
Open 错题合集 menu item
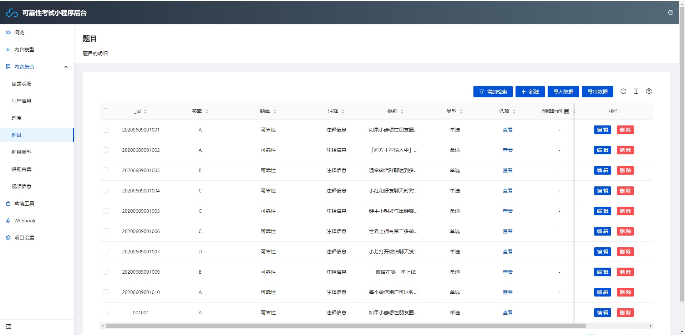[37, 169]
